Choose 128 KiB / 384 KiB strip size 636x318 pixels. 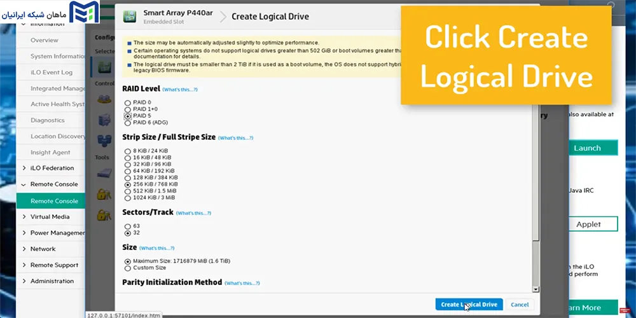[128, 177]
